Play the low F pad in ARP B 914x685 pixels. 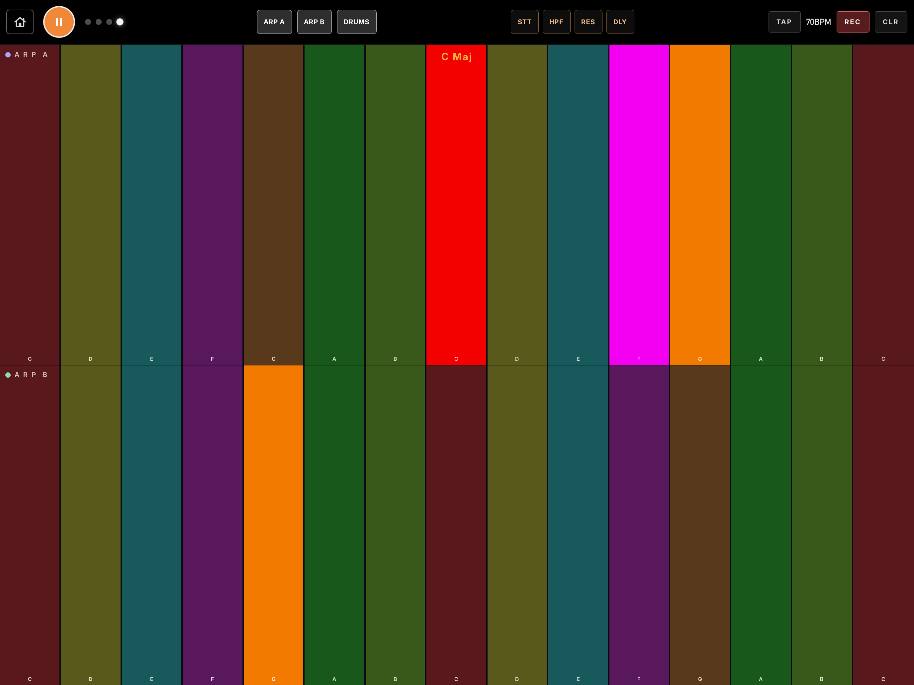(212, 525)
